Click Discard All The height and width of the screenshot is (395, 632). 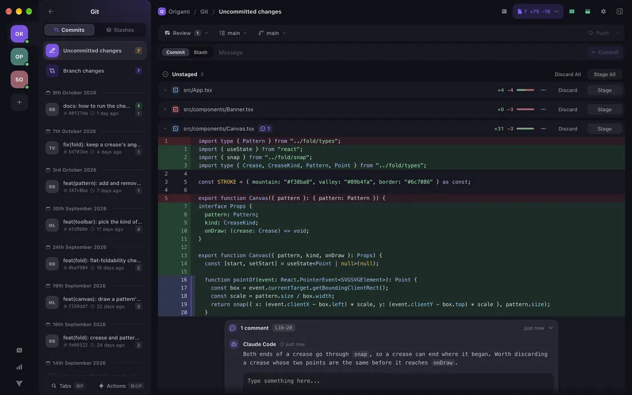click(x=567, y=74)
